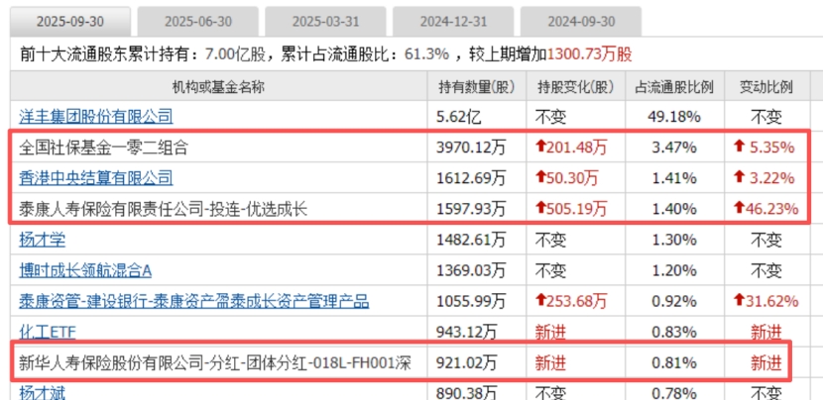Click the 5.62亿 holding value

(459, 117)
